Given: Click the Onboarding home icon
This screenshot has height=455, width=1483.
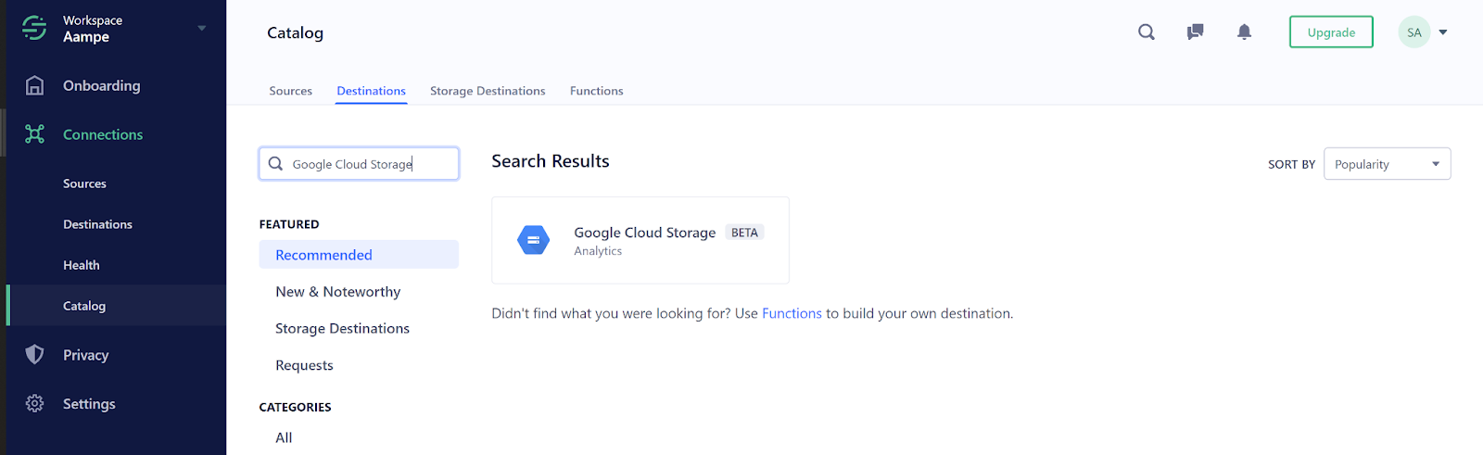Looking at the screenshot, I should (x=34, y=85).
